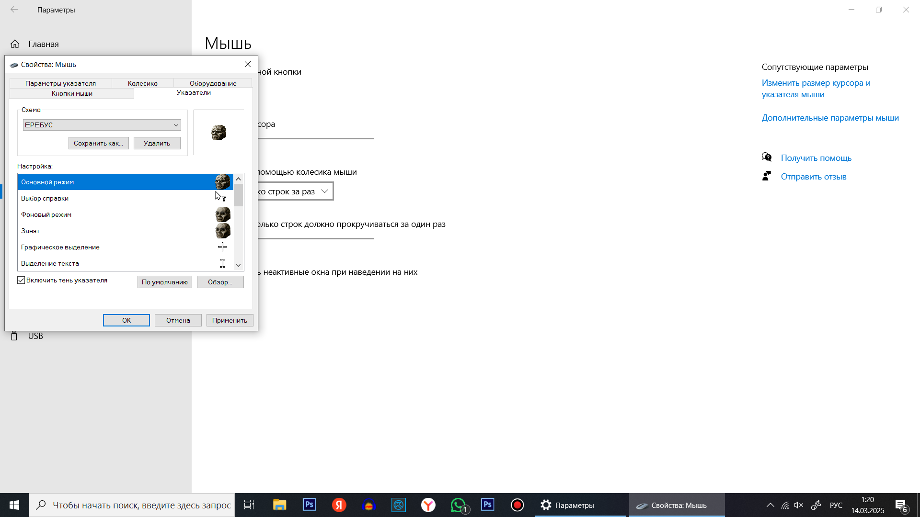This screenshot has width=920, height=517.
Task: Open File Explorer from the taskbar
Action: click(x=279, y=505)
